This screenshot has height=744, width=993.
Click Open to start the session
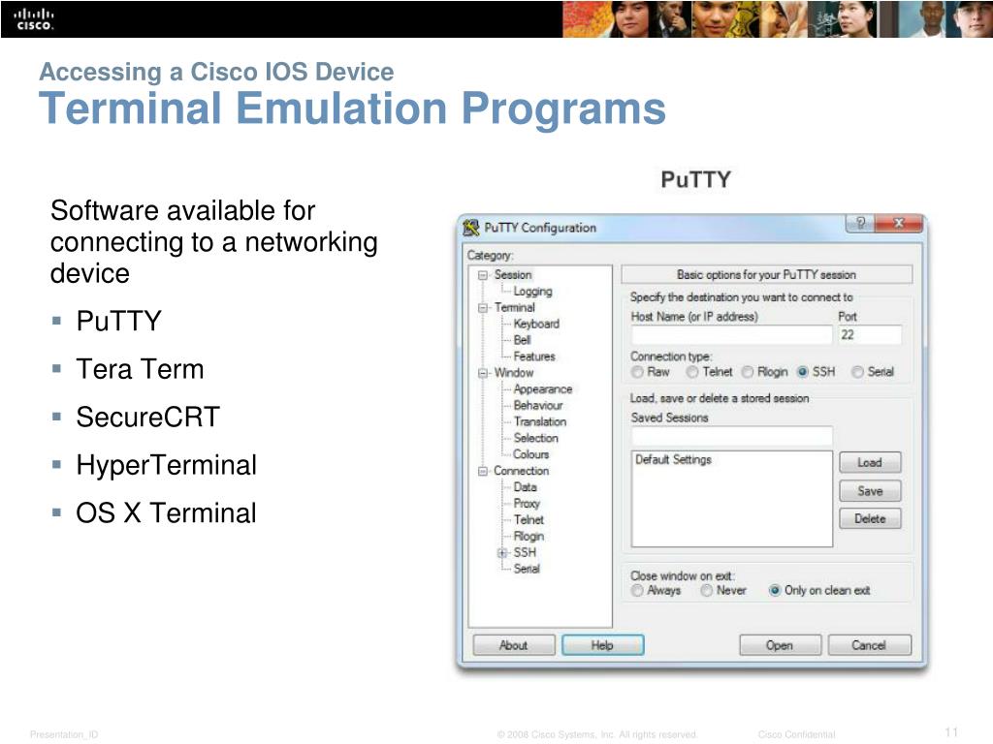pos(780,645)
